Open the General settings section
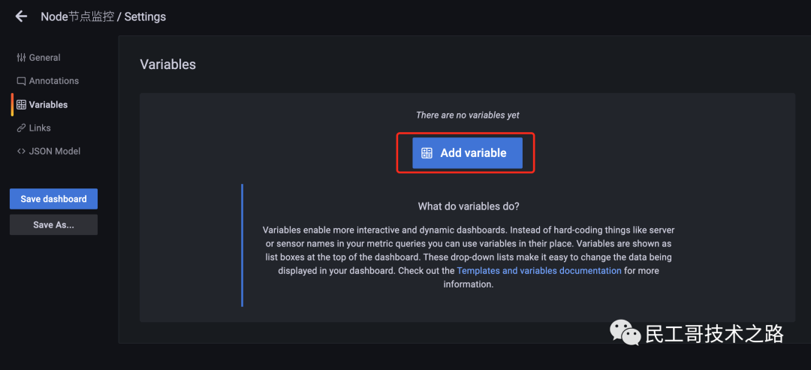This screenshot has width=811, height=370. [x=39, y=57]
